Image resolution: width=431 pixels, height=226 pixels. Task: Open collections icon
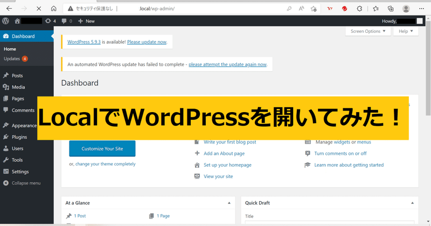(391, 9)
